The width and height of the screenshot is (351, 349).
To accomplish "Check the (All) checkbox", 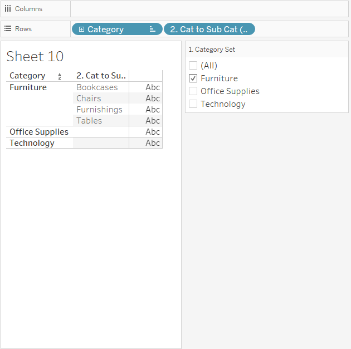I will coord(193,66).
